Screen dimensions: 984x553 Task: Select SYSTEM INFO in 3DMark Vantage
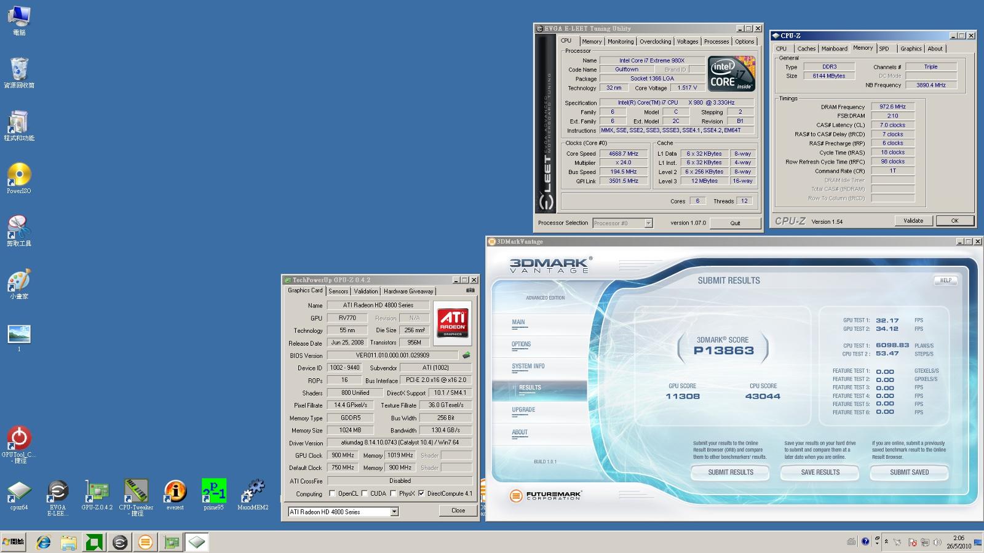(528, 366)
